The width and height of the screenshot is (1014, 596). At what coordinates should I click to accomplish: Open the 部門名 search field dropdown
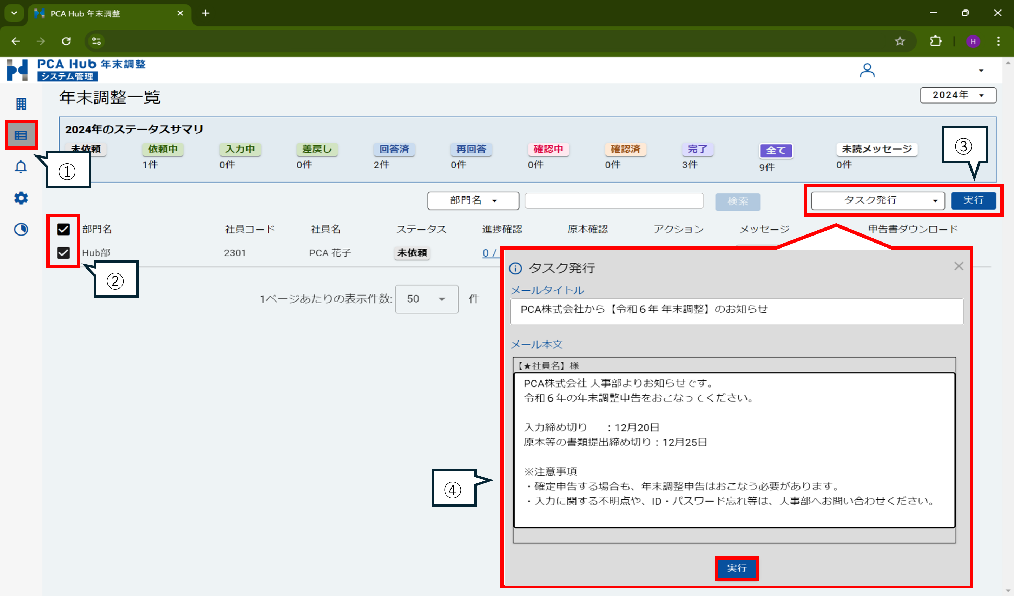point(473,200)
